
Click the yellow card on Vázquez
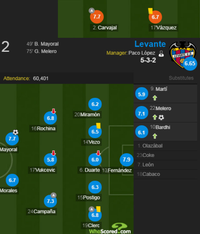(150, 11)
